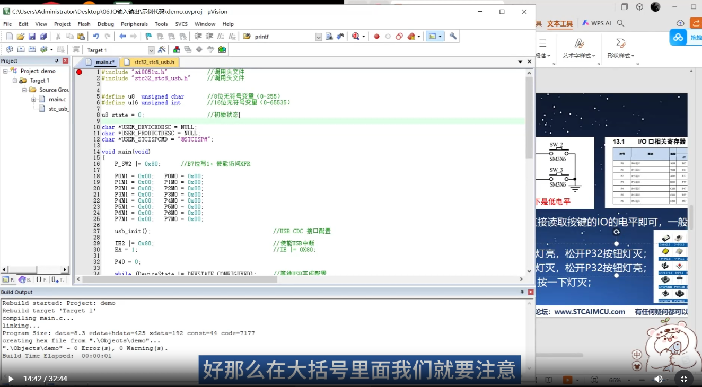Select the Books tab in the bottom panel strip

click(x=25, y=279)
